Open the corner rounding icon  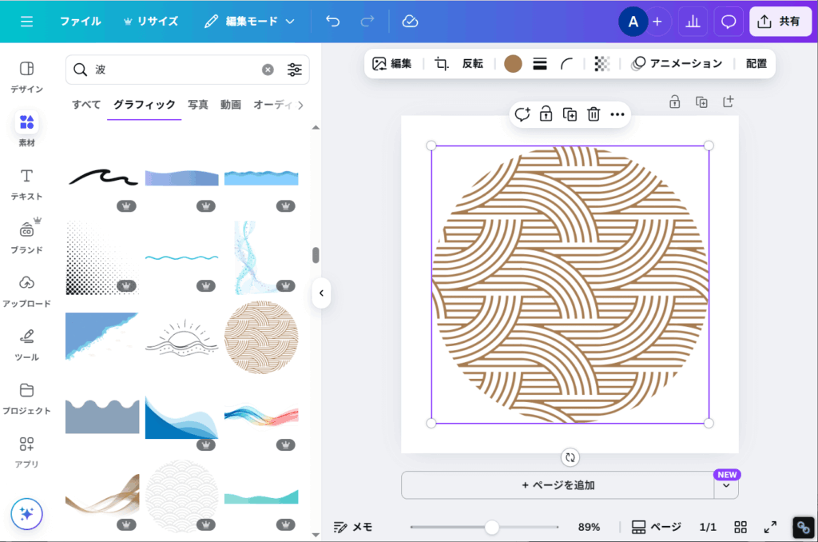(x=567, y=64)
